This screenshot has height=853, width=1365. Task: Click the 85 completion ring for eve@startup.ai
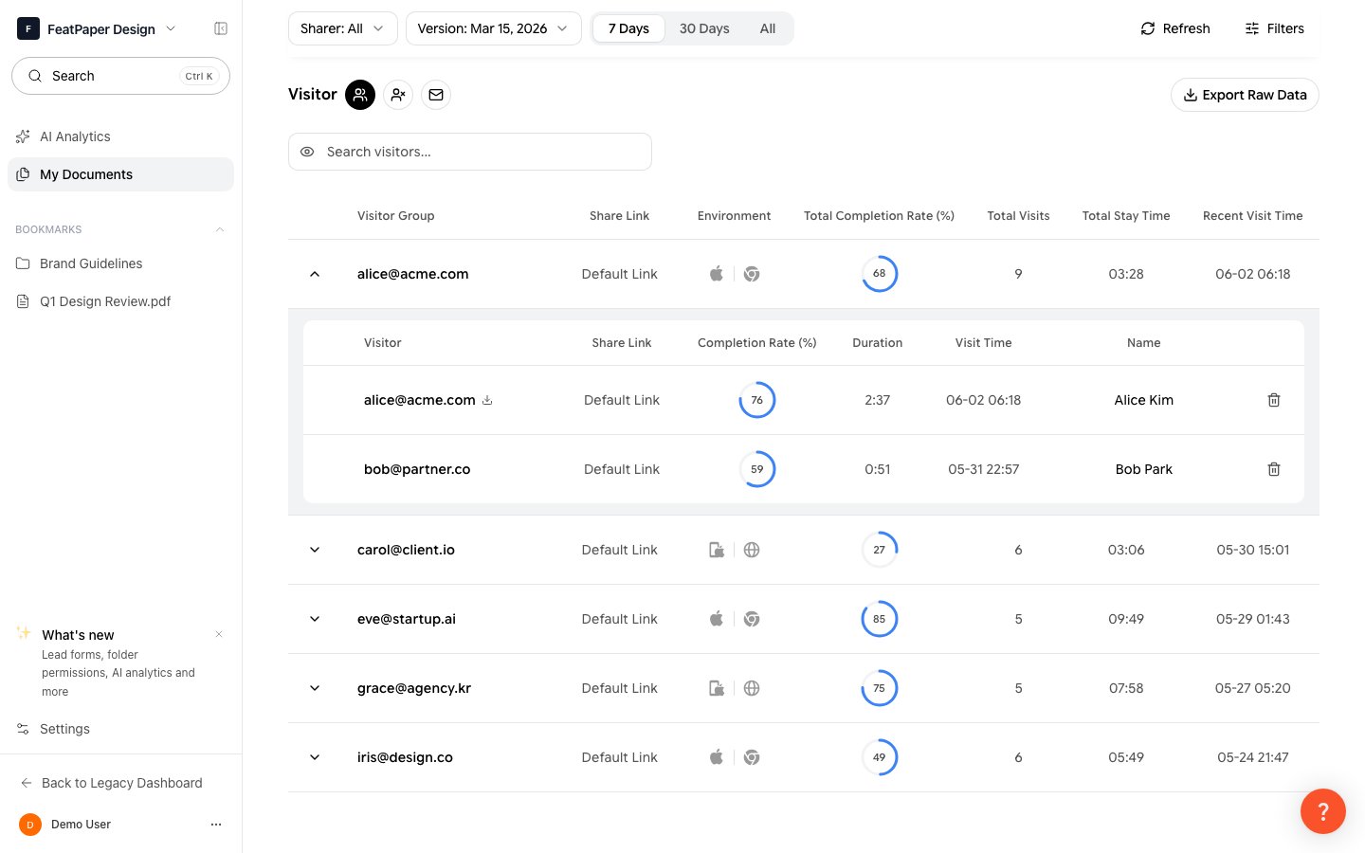pos(880,619)
